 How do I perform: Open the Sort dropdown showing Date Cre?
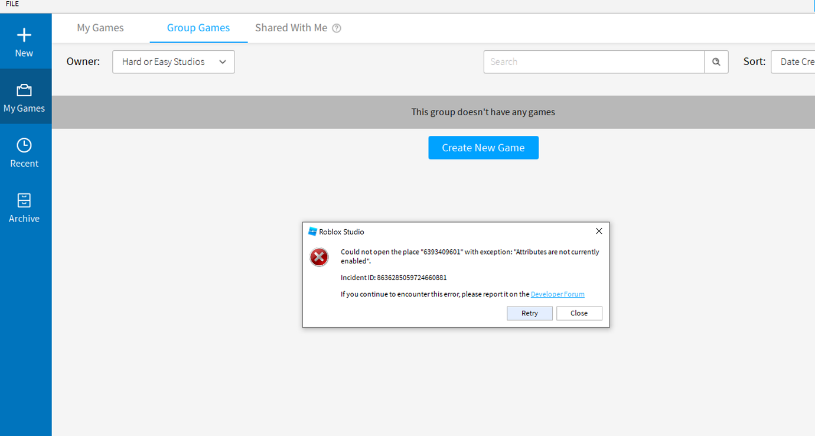coord(793,62)
